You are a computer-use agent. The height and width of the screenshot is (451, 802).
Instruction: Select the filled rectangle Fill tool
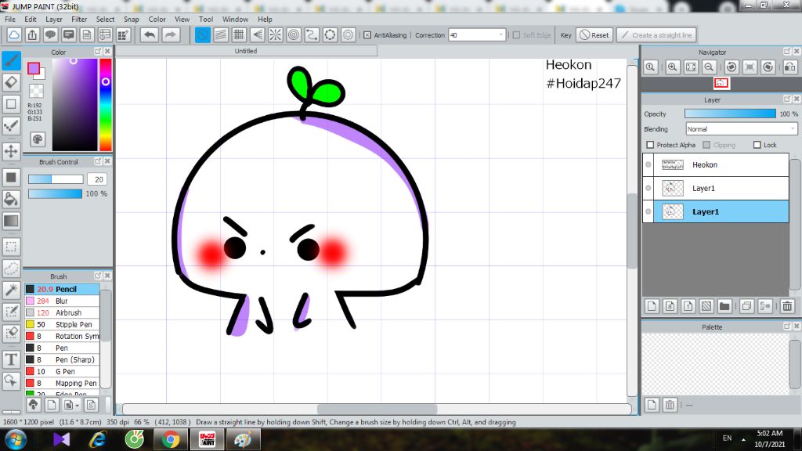pos(11,178)
